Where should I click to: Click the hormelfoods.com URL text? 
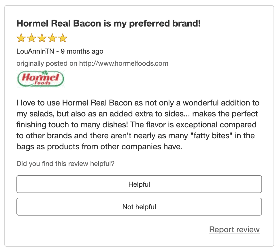(124, 63)
